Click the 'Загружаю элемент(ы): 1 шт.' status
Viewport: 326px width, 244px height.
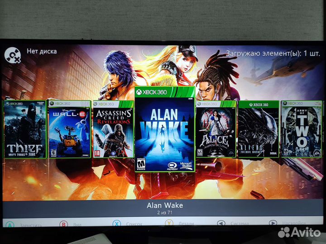click(x=273, y=54)
